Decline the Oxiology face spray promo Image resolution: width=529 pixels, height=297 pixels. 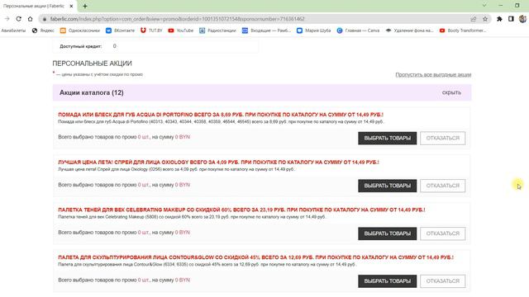[443, 186]
